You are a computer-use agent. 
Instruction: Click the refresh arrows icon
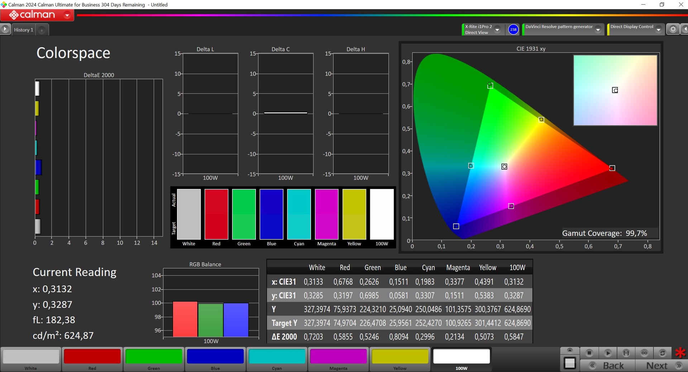tap(663, 353)
